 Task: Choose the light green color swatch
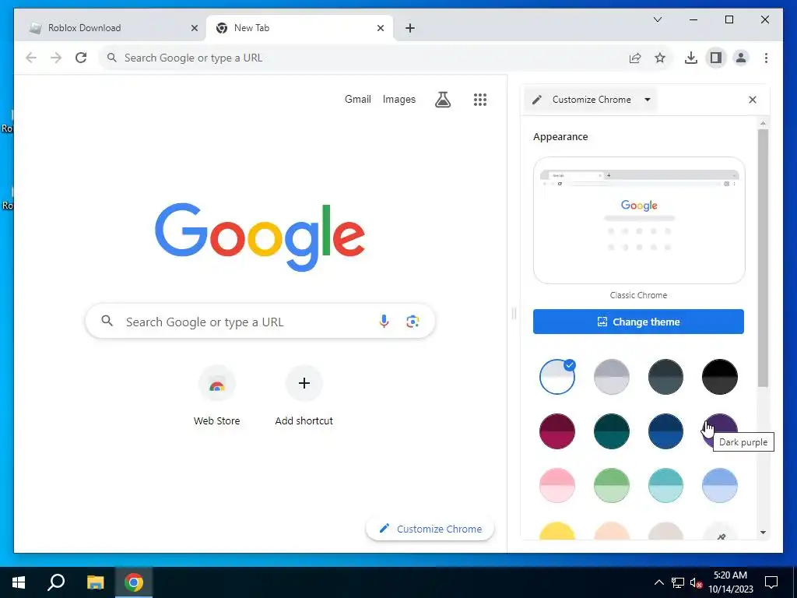click(612, 486)
